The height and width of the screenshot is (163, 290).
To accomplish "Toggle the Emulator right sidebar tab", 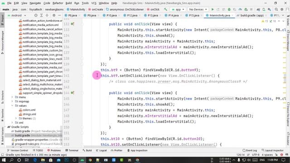I will 288,139.
